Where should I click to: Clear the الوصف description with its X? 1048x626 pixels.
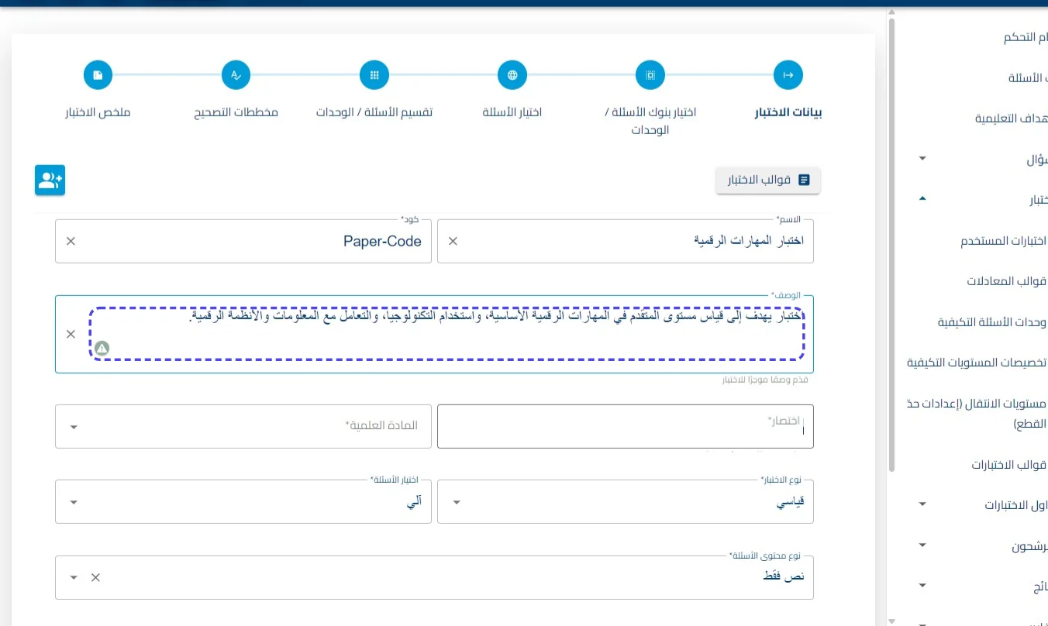[71, 334]
